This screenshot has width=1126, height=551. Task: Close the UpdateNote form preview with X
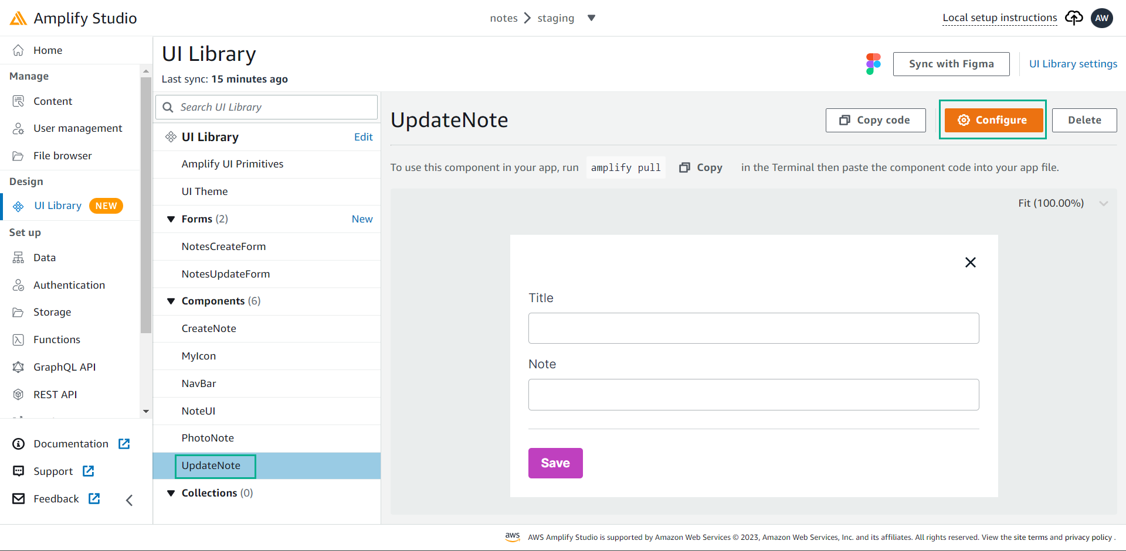pyautogui.click(x=971, y=262)
